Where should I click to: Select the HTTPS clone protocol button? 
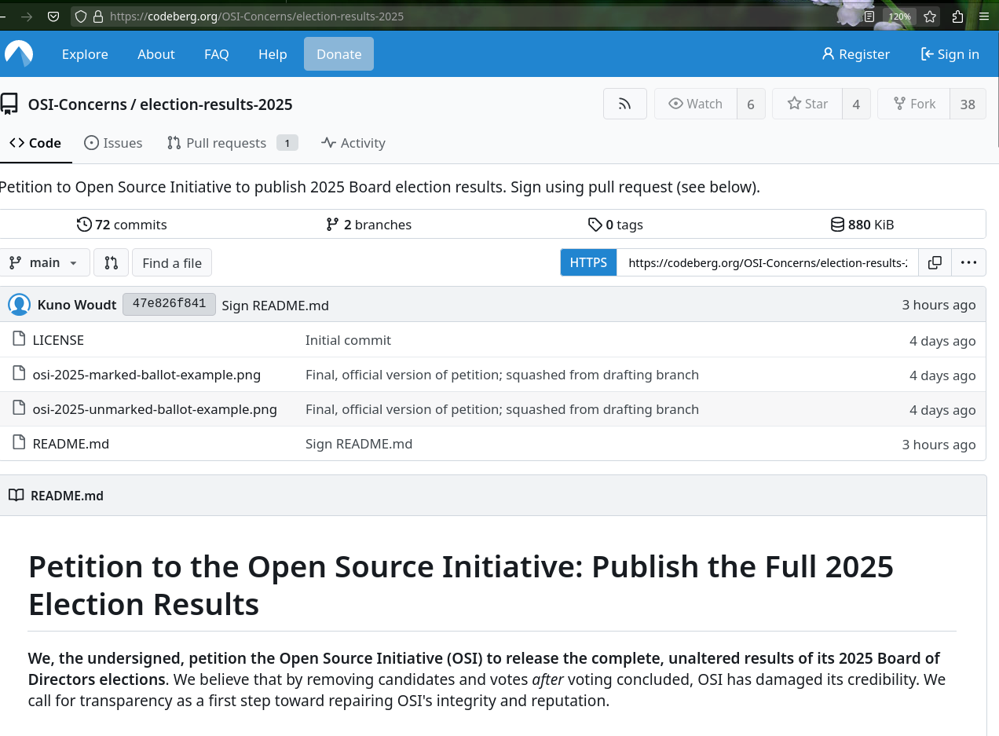(x=588, y=262)
